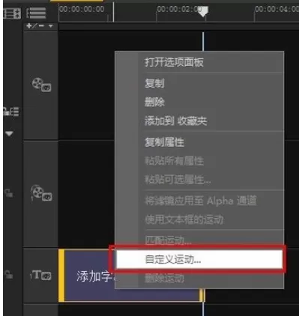Click left yellow trim handle of title clip
Viewport: 299px width, 316px height.
pos(61,276)
